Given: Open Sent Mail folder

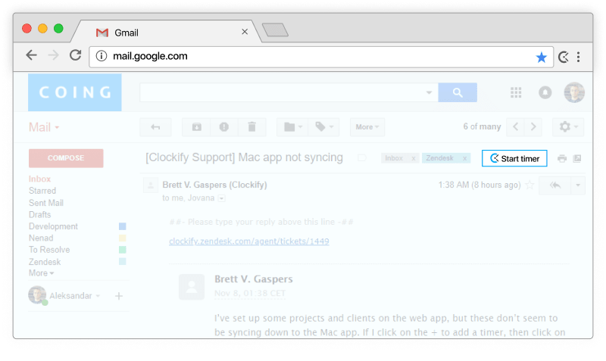Looking at the screenshot, I should tap(46, 203).
